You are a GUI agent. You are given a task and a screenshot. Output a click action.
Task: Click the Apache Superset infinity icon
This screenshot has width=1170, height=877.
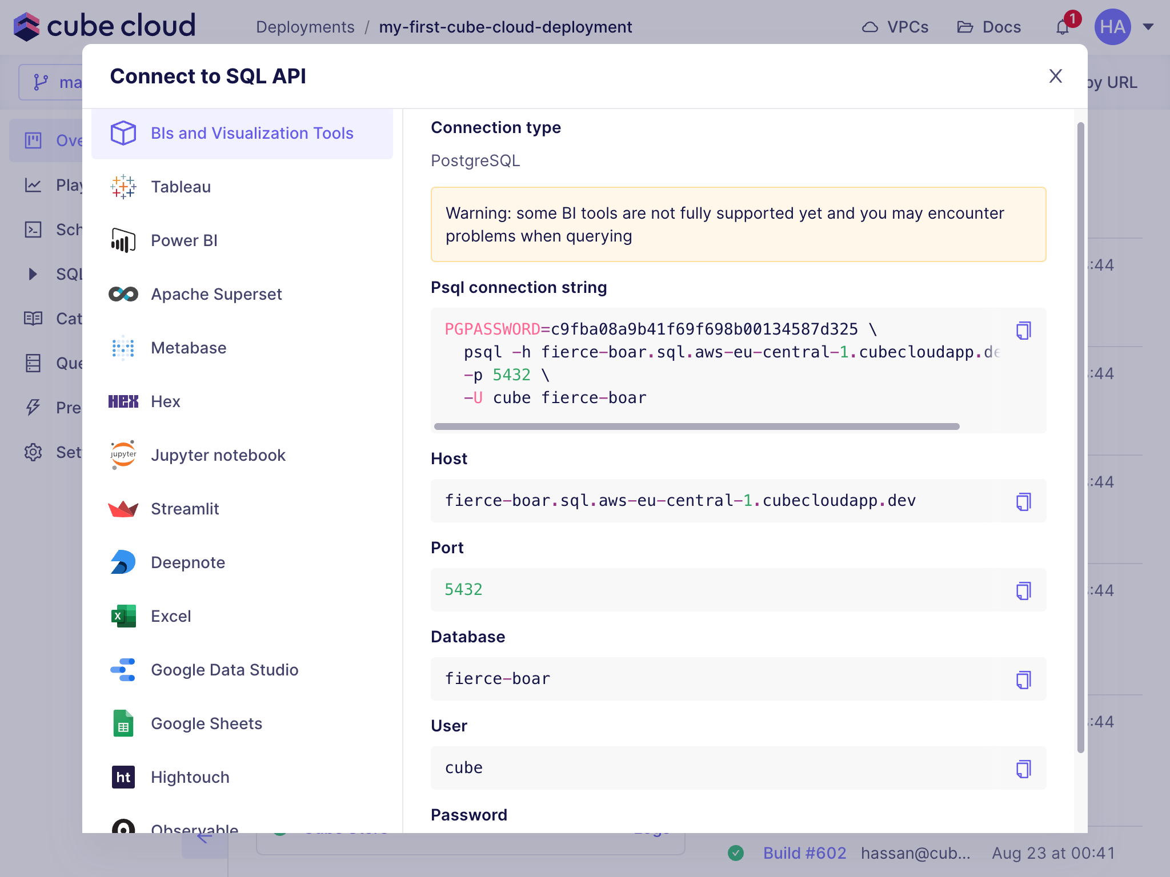[123, 294]
